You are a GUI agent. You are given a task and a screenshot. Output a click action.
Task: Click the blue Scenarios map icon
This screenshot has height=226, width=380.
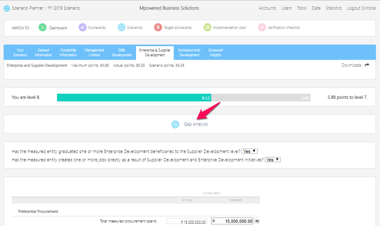click(x=121, y=28)
